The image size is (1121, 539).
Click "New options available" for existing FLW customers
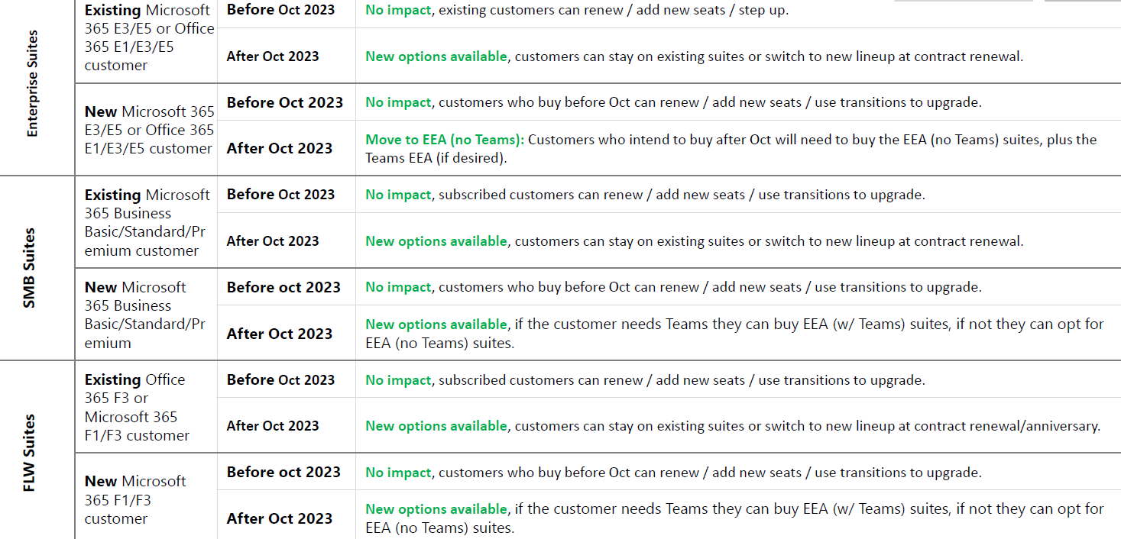pyautogui.click(x=436, y=426)
